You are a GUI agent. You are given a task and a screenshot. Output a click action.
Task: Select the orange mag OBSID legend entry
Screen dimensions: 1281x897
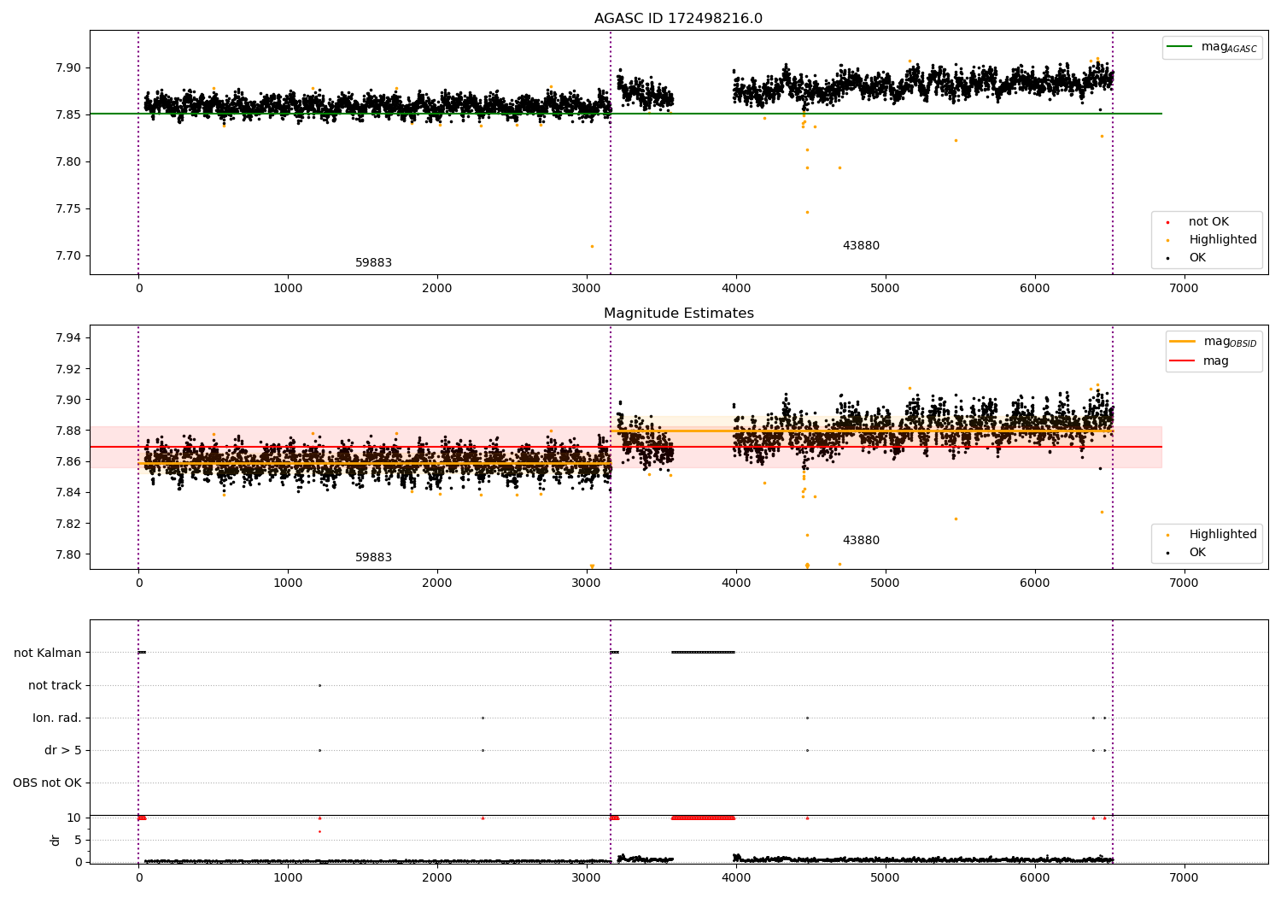[x=1214, y=342]
